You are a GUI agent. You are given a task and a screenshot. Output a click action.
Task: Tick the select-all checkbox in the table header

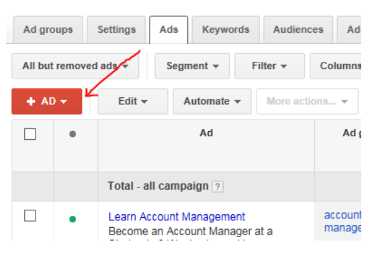pyautogui.click(x=30, y=134)
